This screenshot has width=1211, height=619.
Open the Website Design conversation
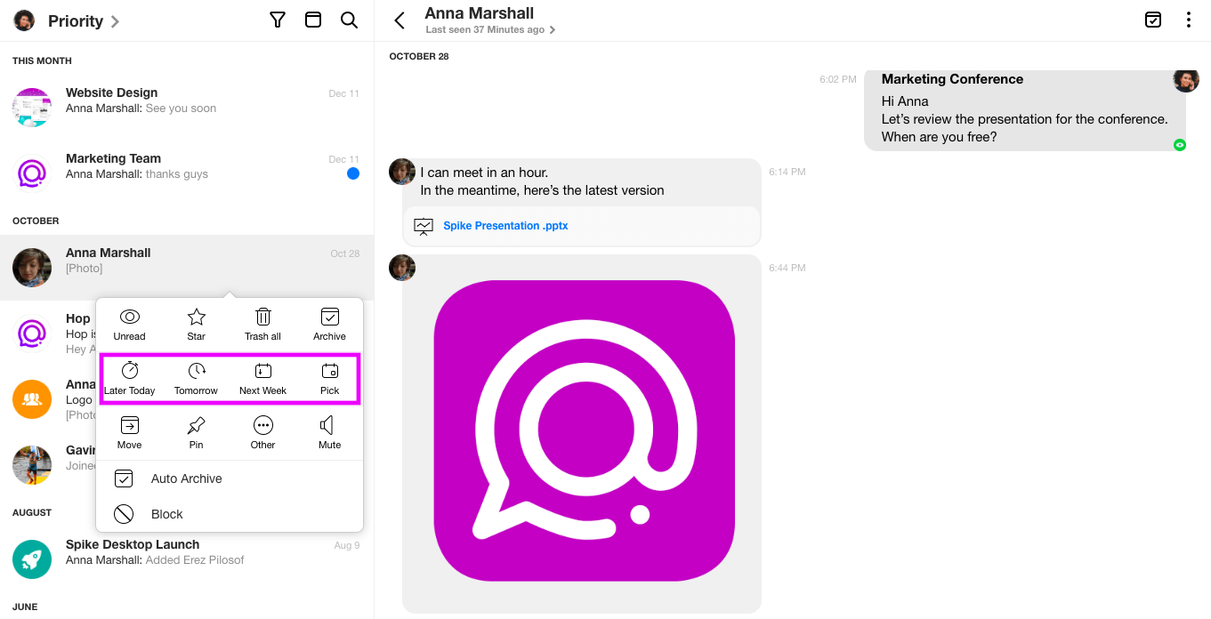187,108
